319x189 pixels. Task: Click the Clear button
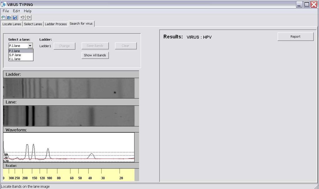click(x=126, y=46)
